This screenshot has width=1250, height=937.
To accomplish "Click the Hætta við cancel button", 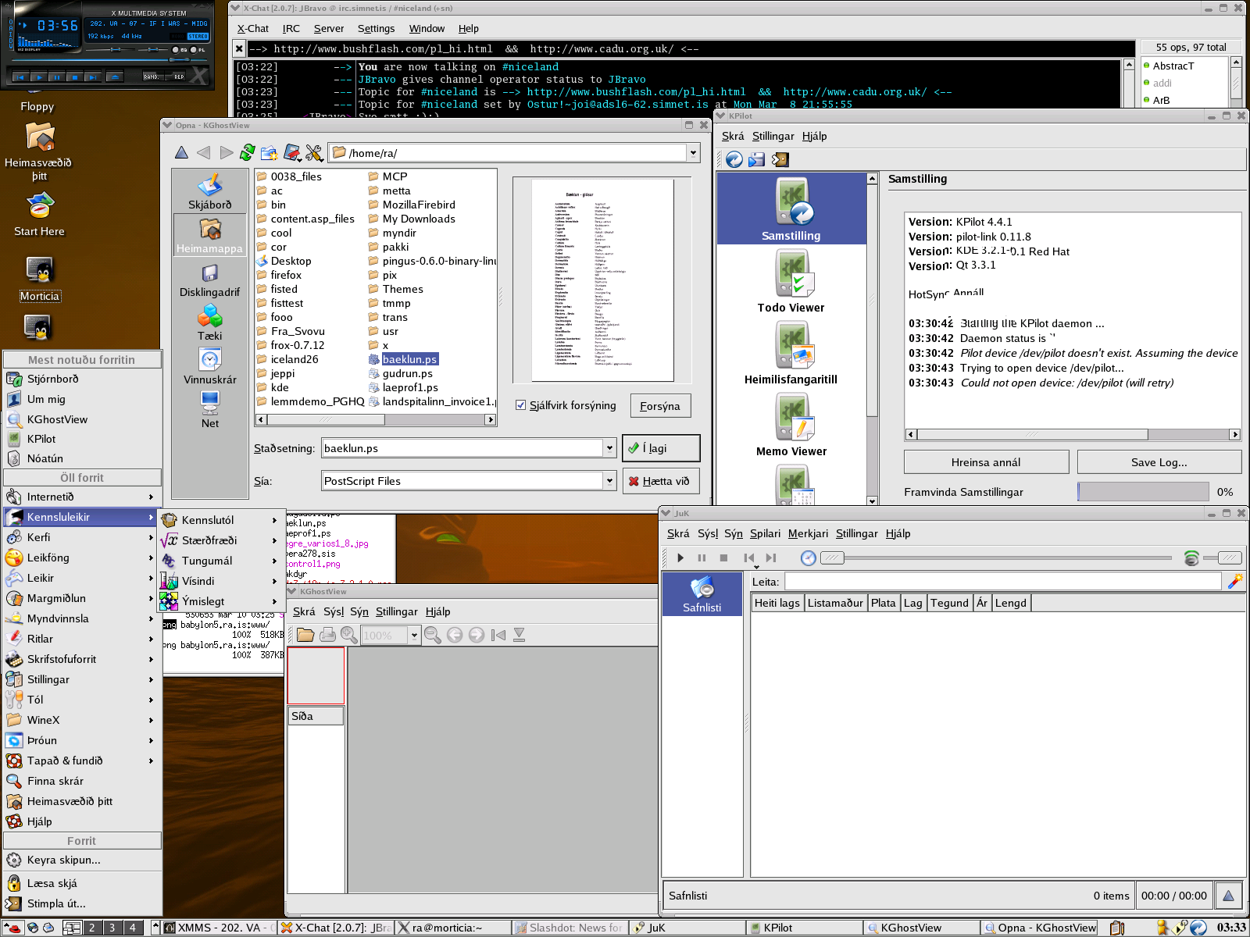I will point(660,481).
